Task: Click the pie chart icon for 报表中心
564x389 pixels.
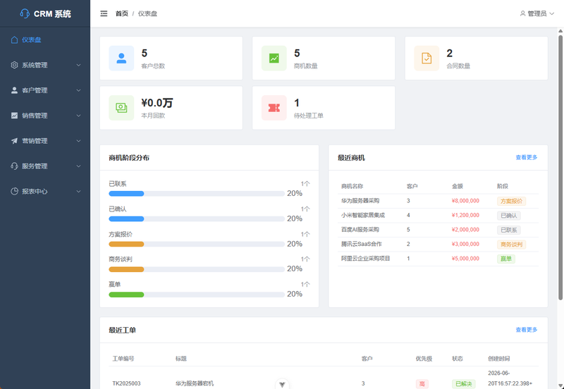Action: pos(14,191)
